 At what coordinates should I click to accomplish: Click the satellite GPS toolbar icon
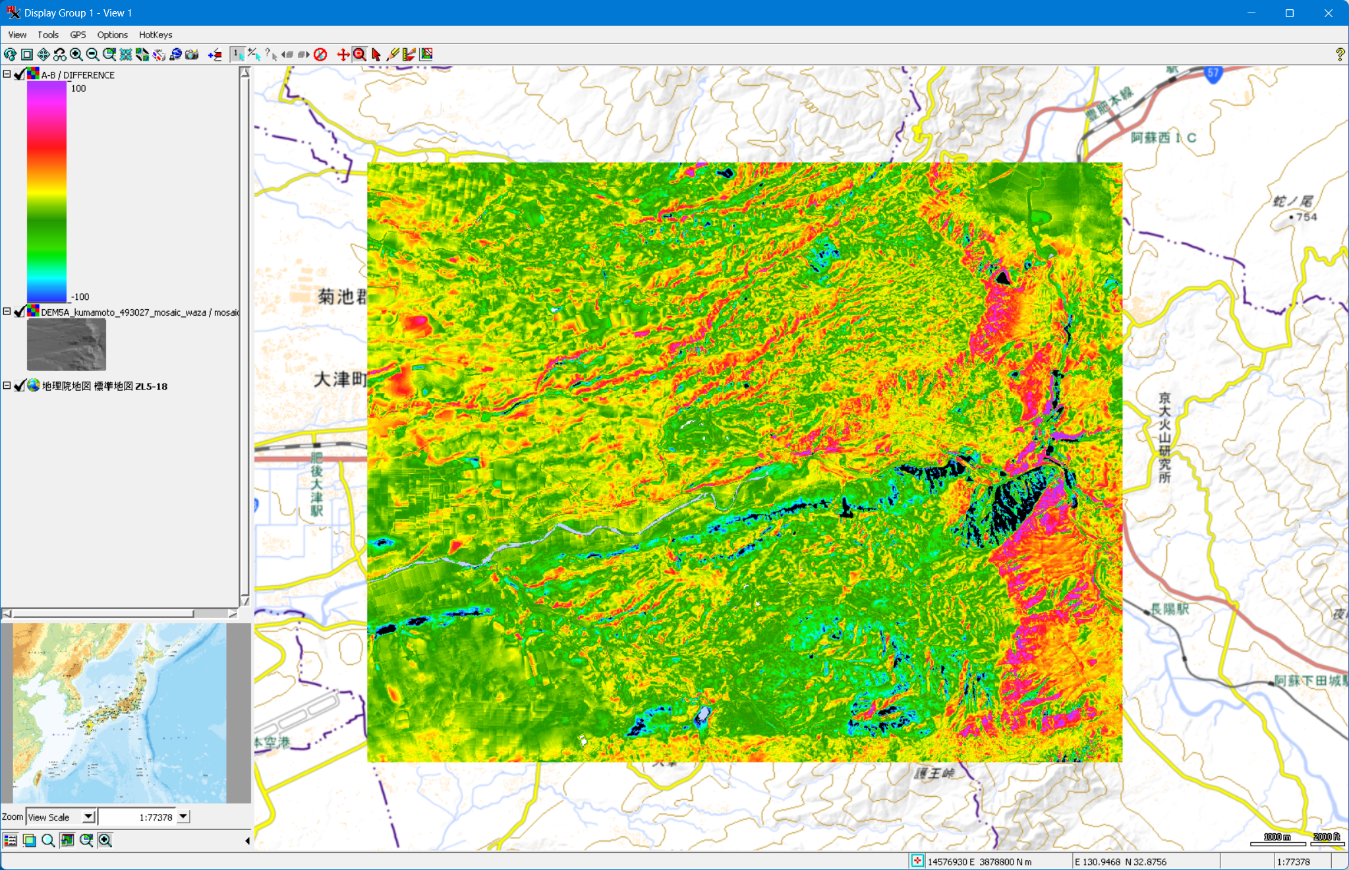(159, 55)
